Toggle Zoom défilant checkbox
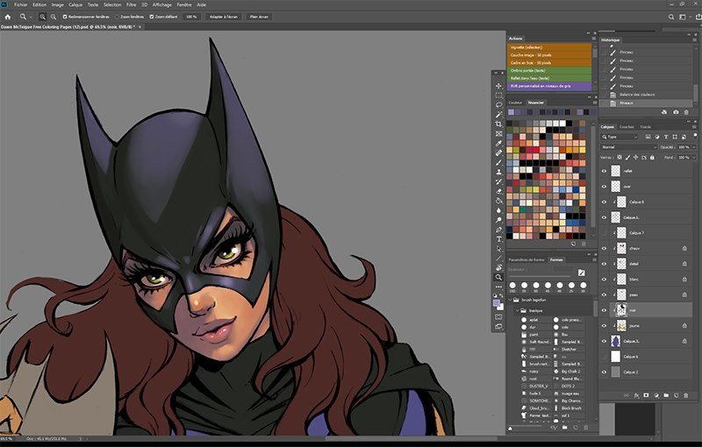The width and height of the screenshot is (702, 447). [x=151, y=17]
